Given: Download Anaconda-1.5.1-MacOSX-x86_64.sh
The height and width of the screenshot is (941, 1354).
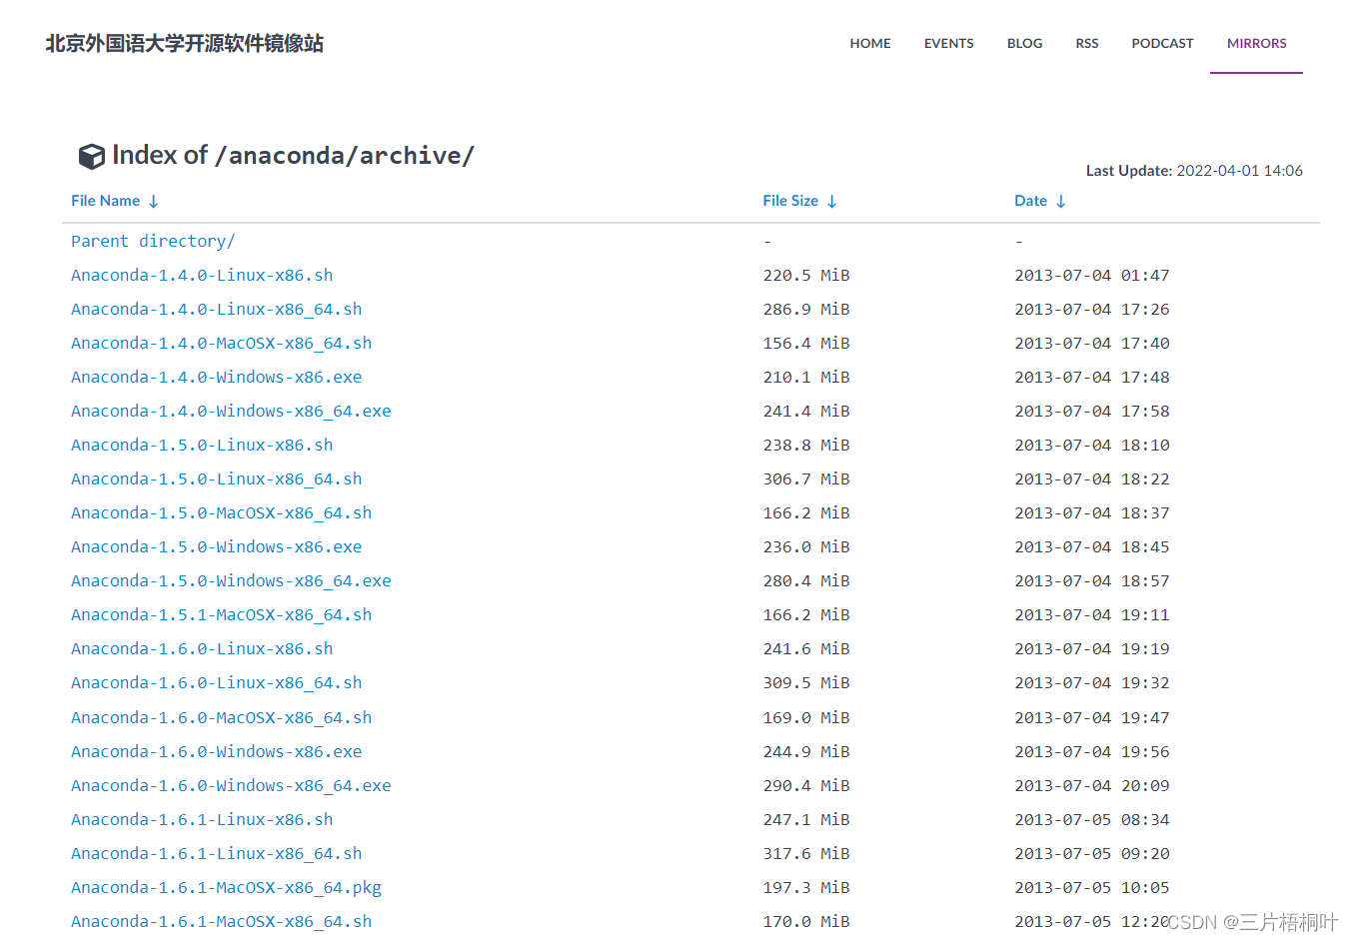Looking at the screenshot, I should point(221,614).
